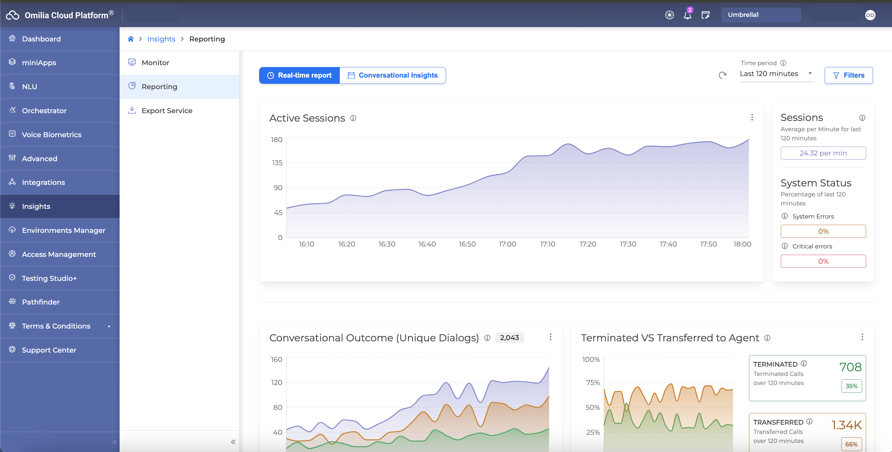
Task: Click the home breadcrumb icon
Action: pos(130,39)
